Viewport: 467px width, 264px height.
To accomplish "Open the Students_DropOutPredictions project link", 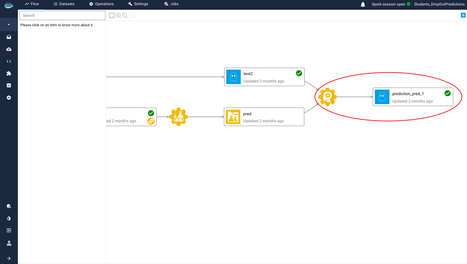I will (439, 4).
